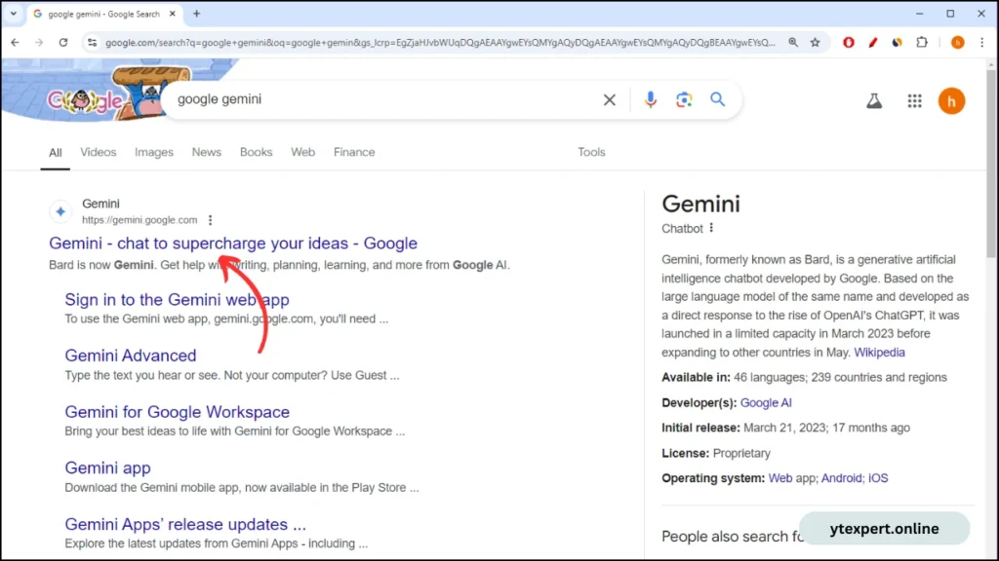The width and height of the screenshot is (999, 561).
Task: Open the extensions puzzle icon
Action: click(x=920, y=43)
